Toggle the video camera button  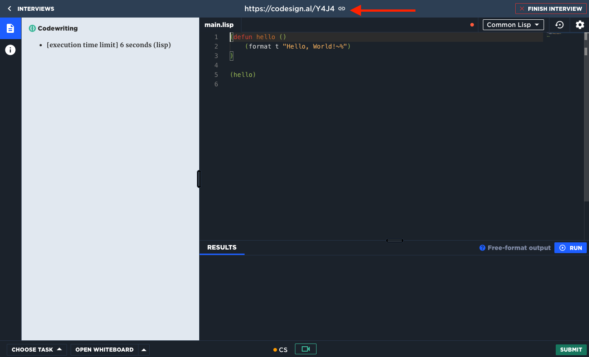(x=306, y=349)
